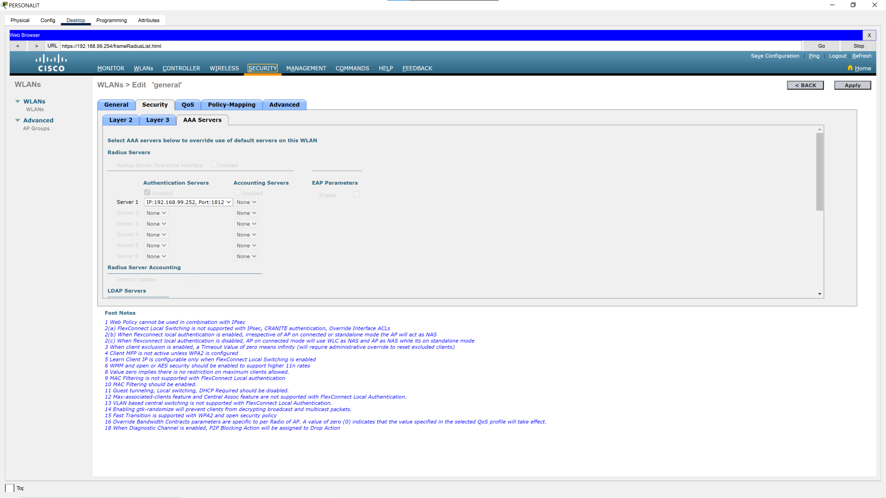
Task: Open Server 1 authentication server dropdown
Action: click(x=188, y=202)
